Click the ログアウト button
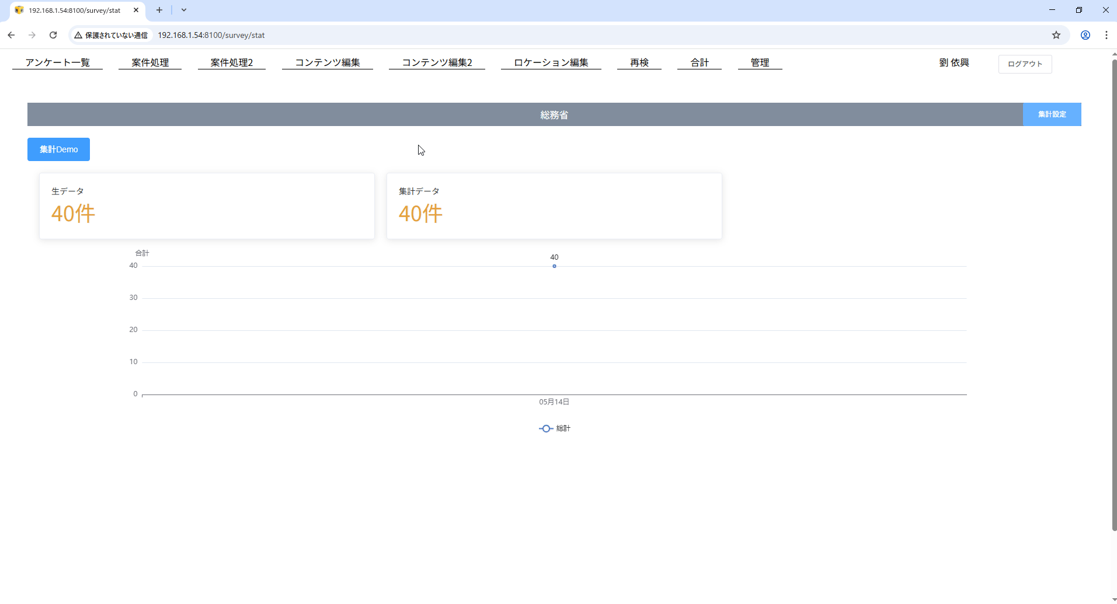The width and height of the screenshot is (1117, 604). (1025, 64)
